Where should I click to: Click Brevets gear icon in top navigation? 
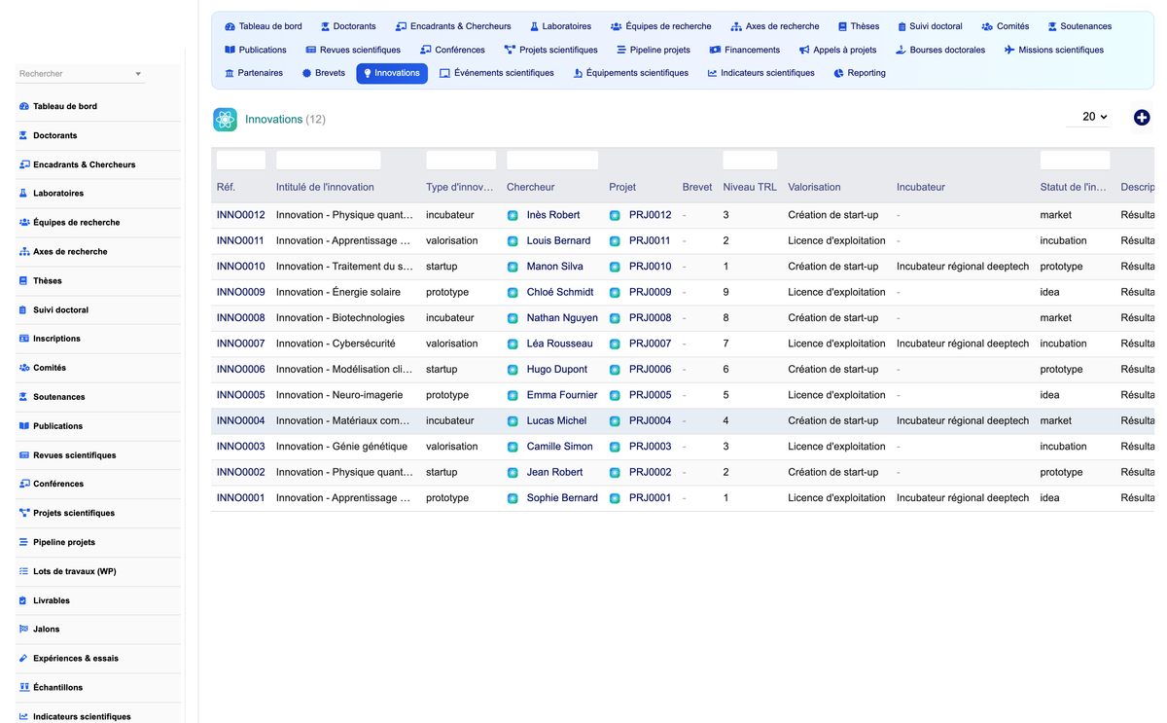[306, 73]
